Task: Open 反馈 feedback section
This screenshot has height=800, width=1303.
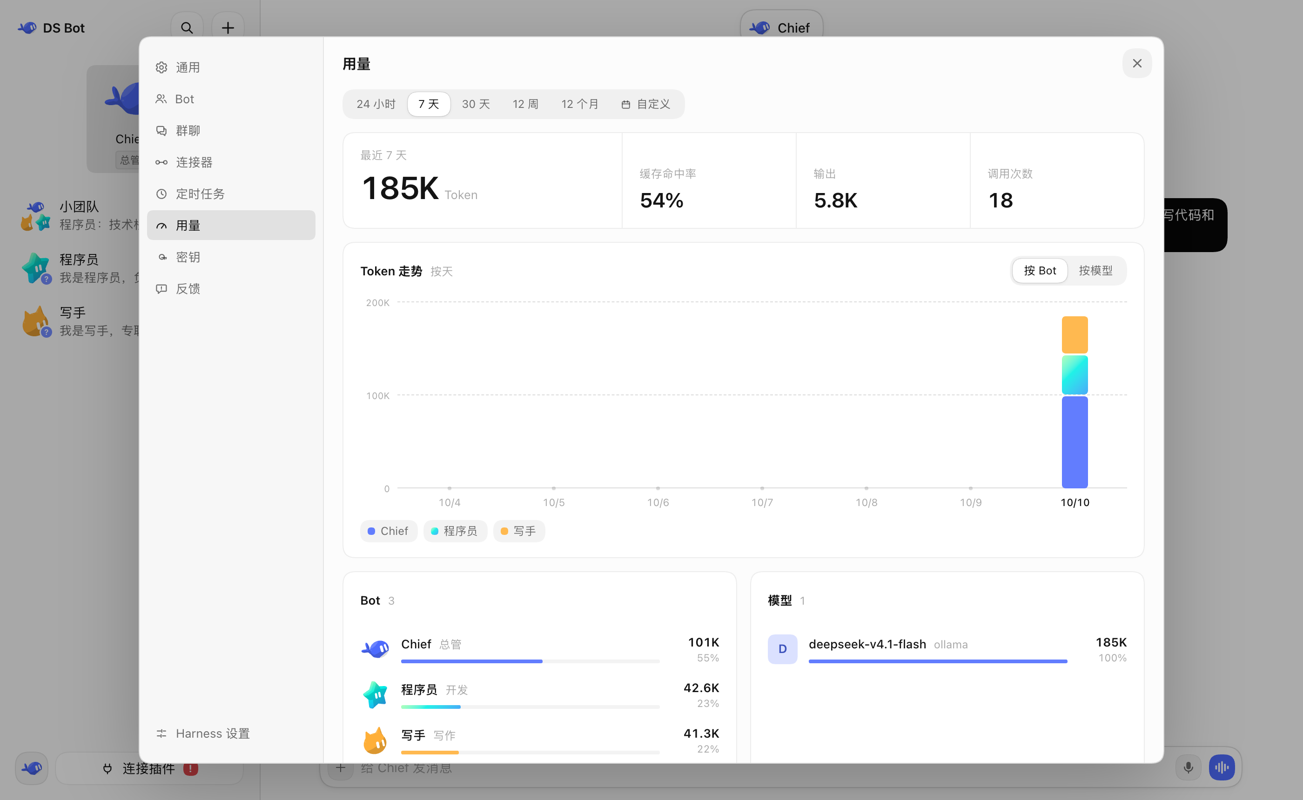Action: (x=231, y=288)
